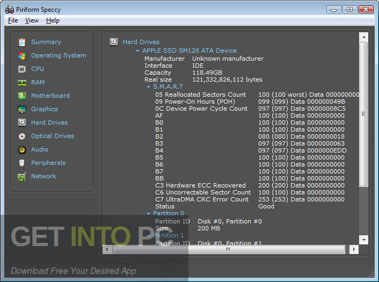Click the Operating System Windows flag icon

point(22,56)
